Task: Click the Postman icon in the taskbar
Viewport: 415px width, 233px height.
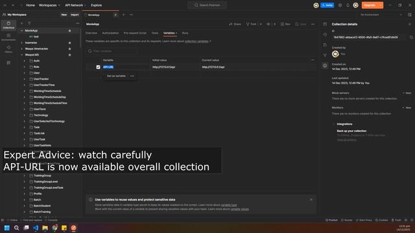Action: [x=73, y=228]
